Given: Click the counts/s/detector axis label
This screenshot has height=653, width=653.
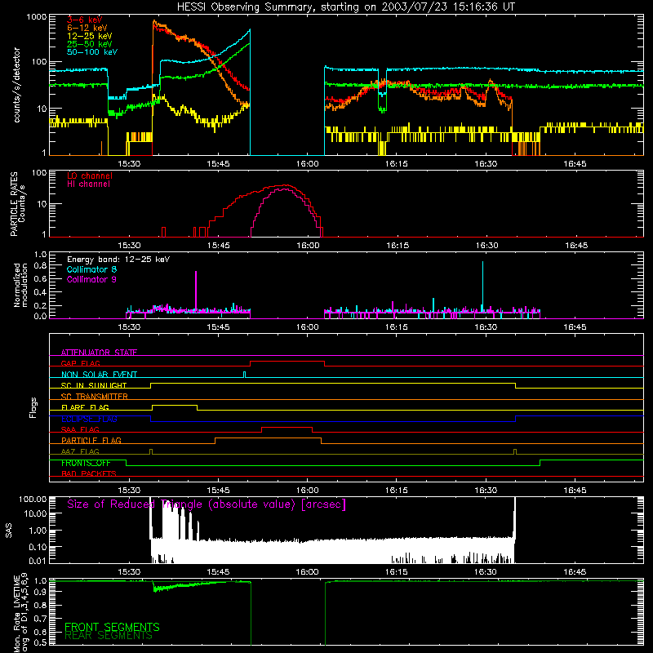Looking at the screenshot, I should pos(16,85).
